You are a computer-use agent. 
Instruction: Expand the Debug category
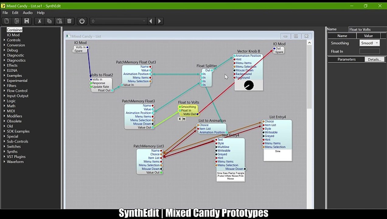pos(4,50)
